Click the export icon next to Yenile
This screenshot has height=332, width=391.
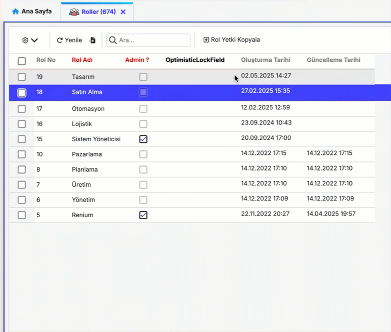point(93,40)
